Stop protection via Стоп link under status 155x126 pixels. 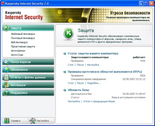click(71, 65)
